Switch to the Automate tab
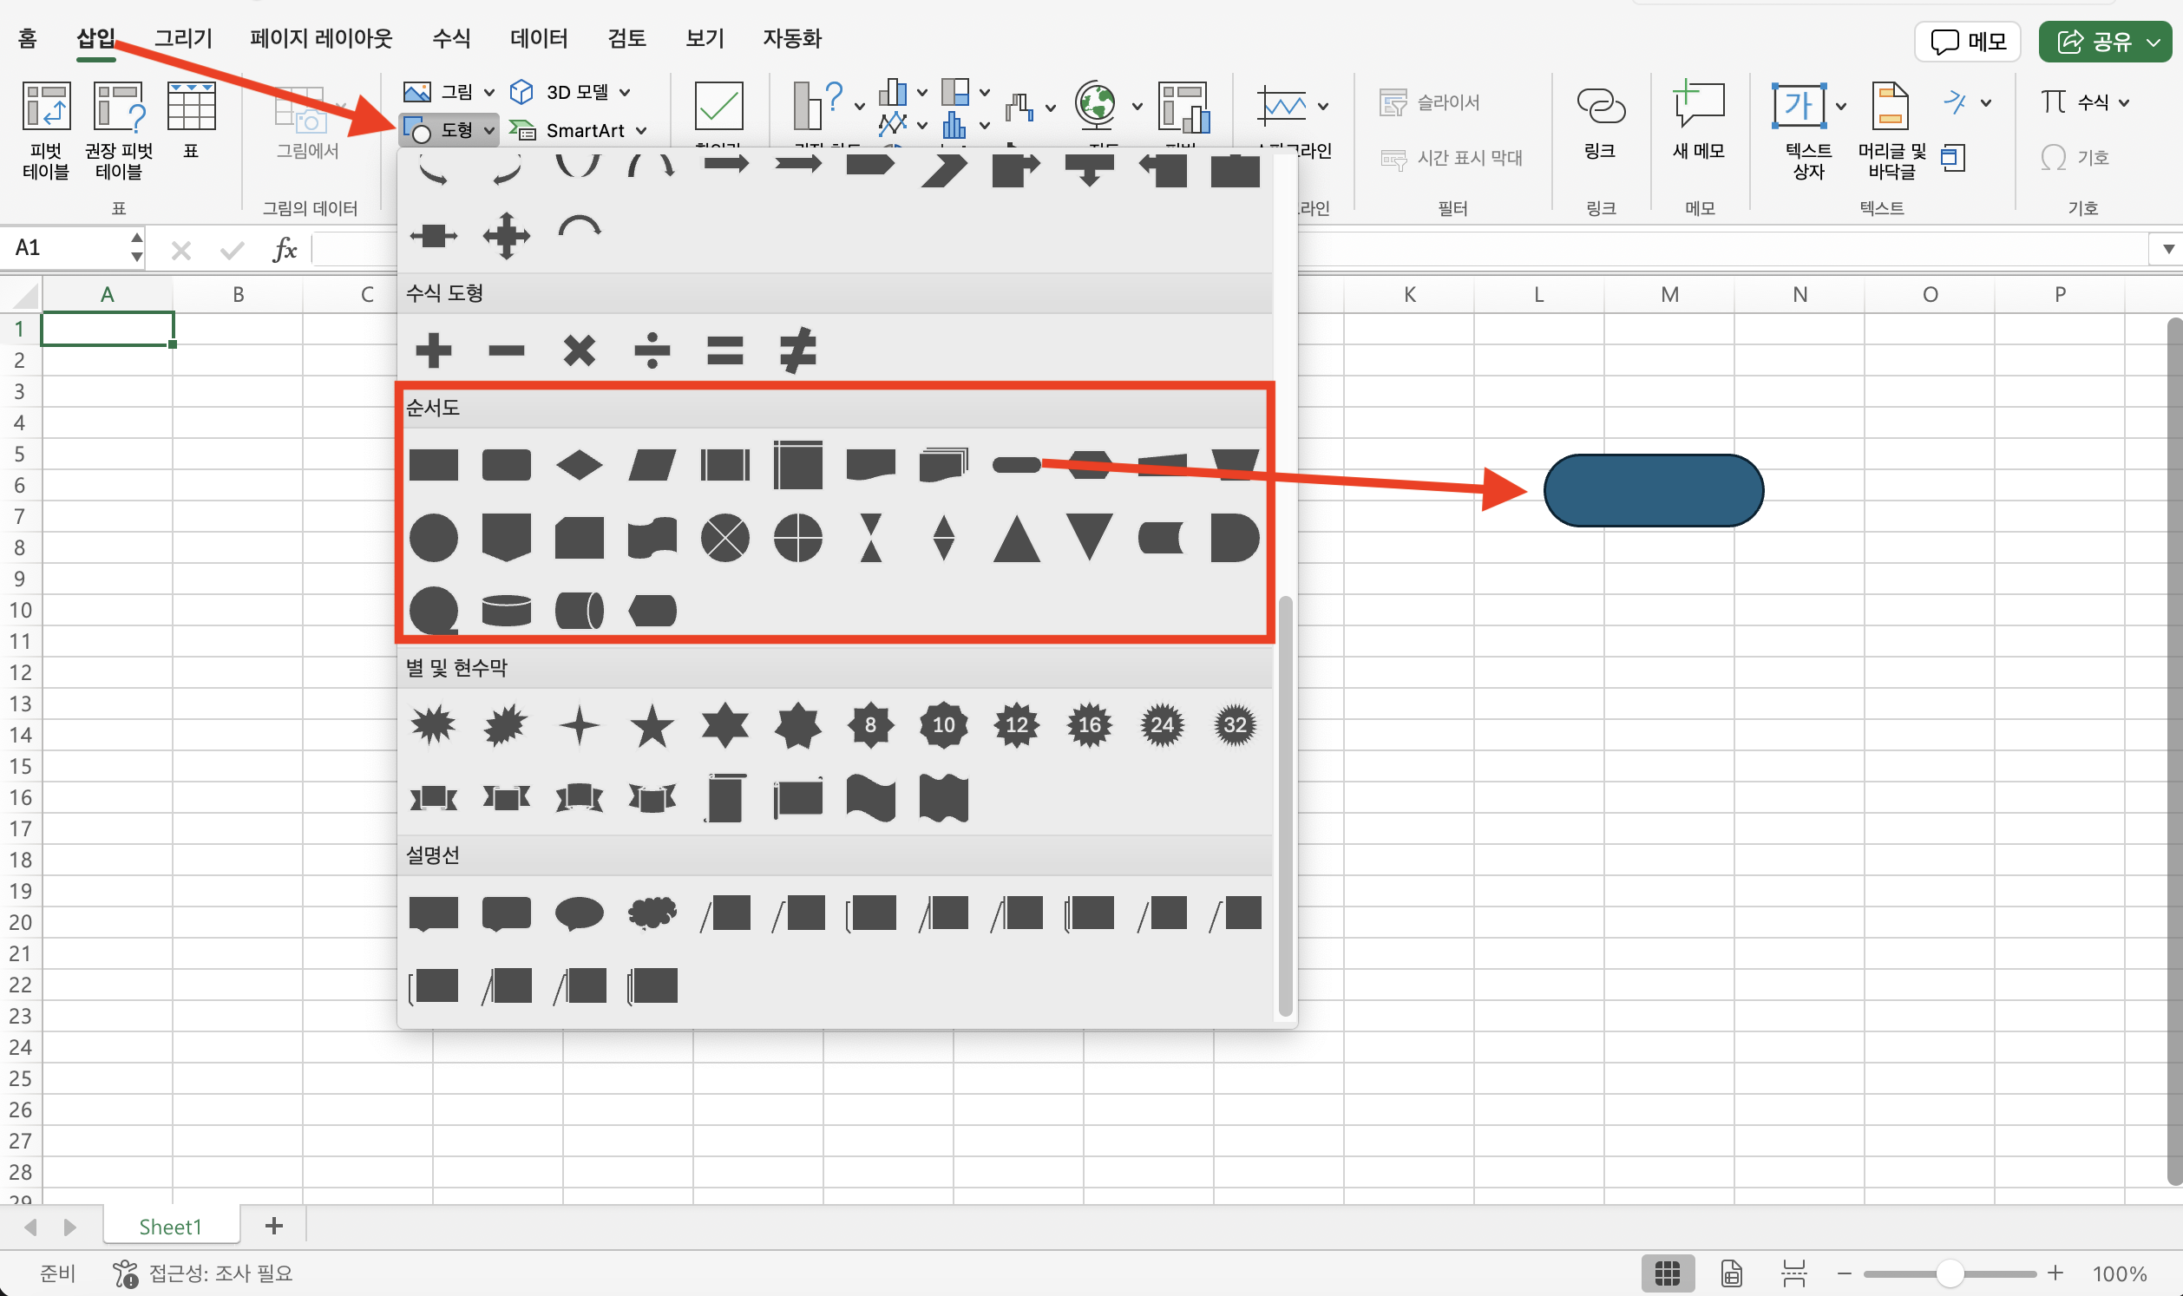The width and height of the screenshot is (2183, 1296). pyautogui.click(x=792, y=38)
